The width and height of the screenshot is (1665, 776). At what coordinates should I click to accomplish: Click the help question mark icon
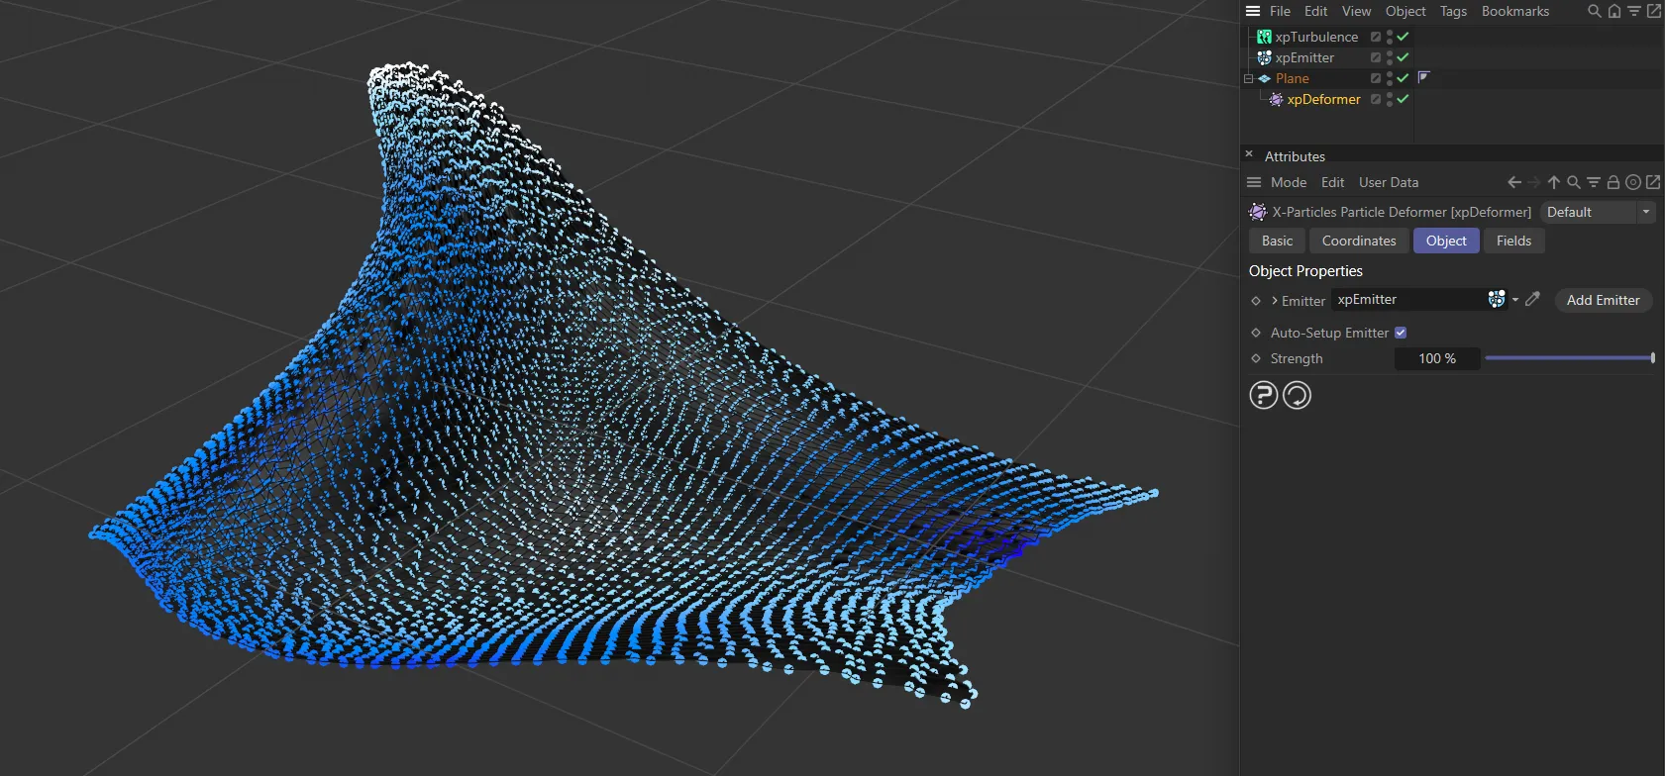[1264, 395]
